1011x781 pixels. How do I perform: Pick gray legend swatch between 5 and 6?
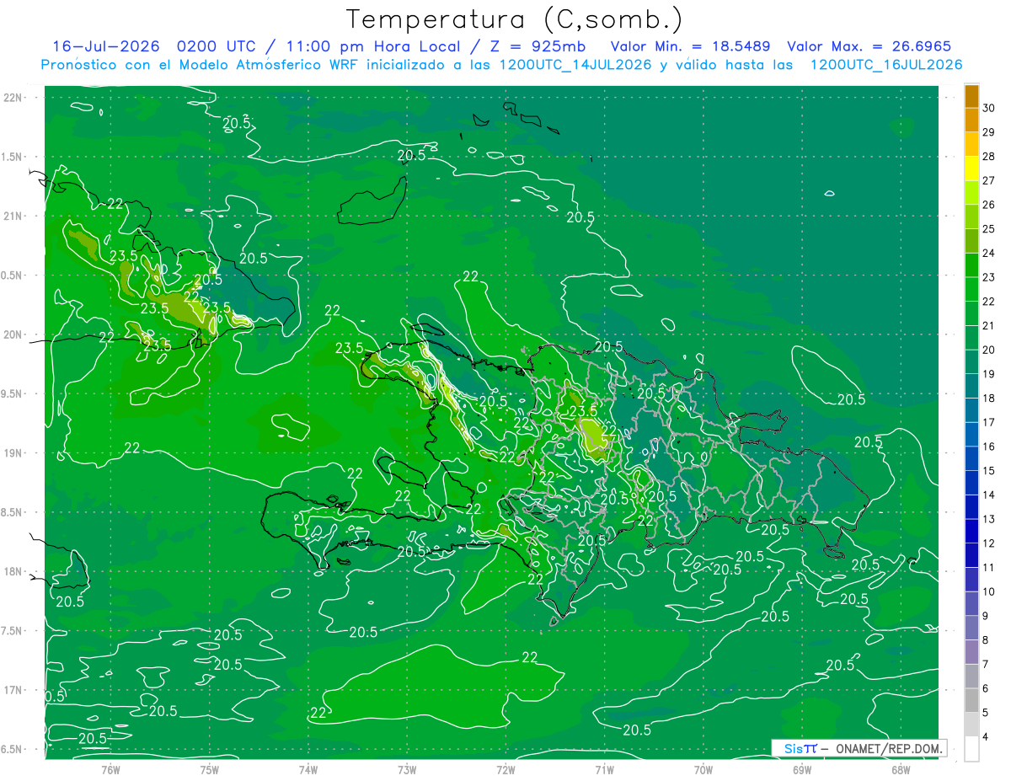pyautogui.click(x=971, y=701)
